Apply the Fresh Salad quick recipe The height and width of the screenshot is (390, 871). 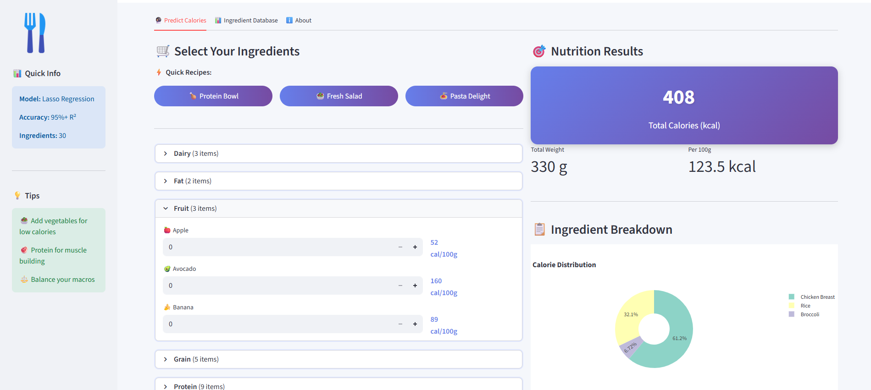coord(339,96)
